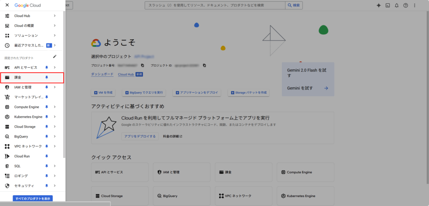Unpin Kubernetes Engine using its pin icon
The image size is (429, 206).
pyautogui.click(x=47, y=117)
